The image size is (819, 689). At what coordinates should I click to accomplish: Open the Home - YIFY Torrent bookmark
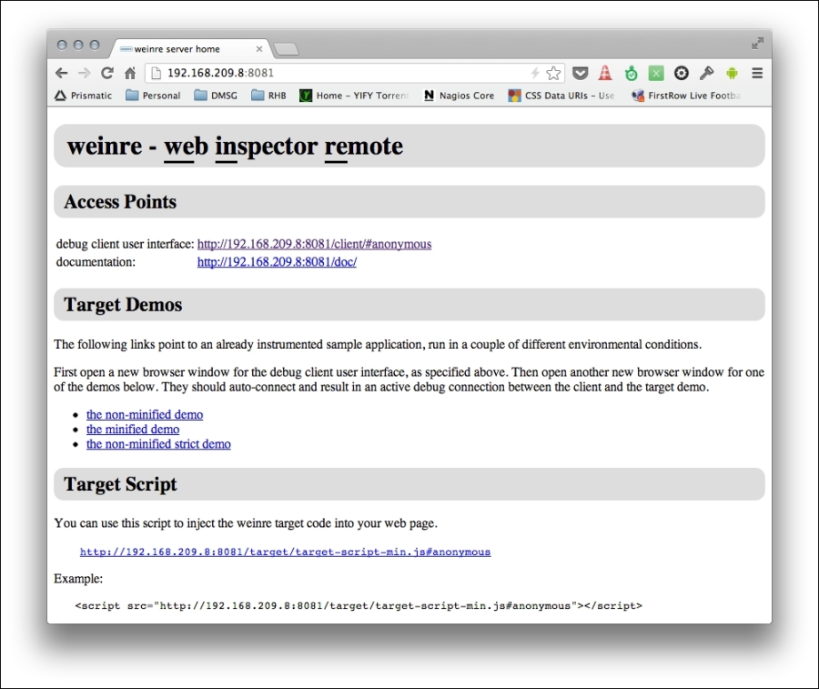[354, 96]
